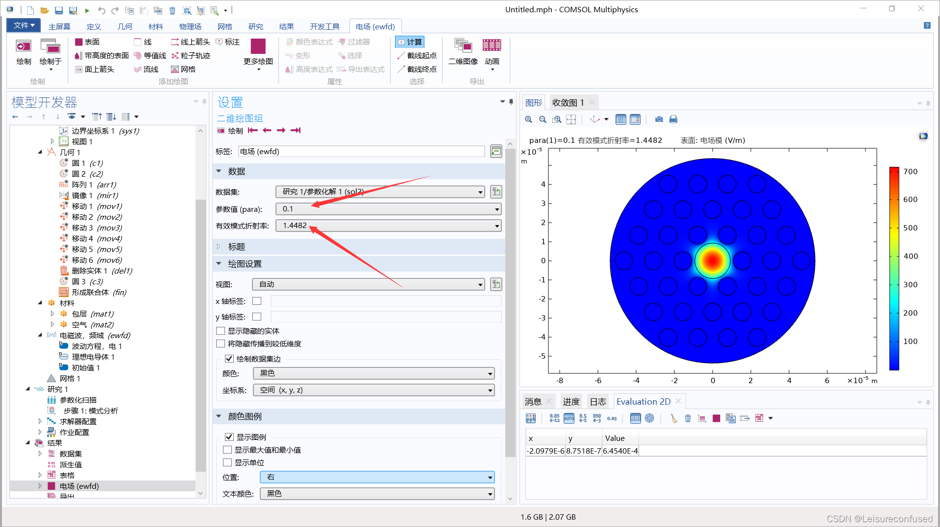Expand the 包层 (mat1) material node
Image resolution: width=940 pixels, height=527 pixels.
tap(52, 314)
